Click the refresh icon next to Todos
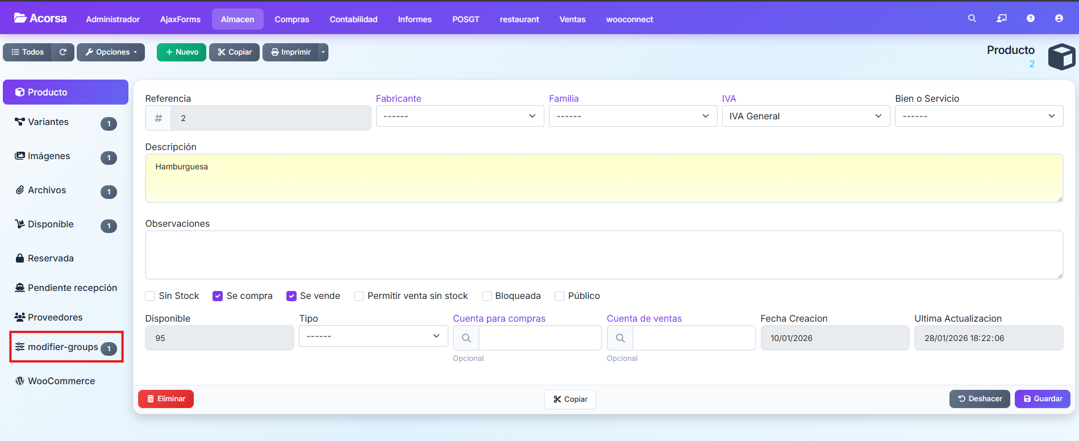The image size is (1079, 441). [63, 52]
